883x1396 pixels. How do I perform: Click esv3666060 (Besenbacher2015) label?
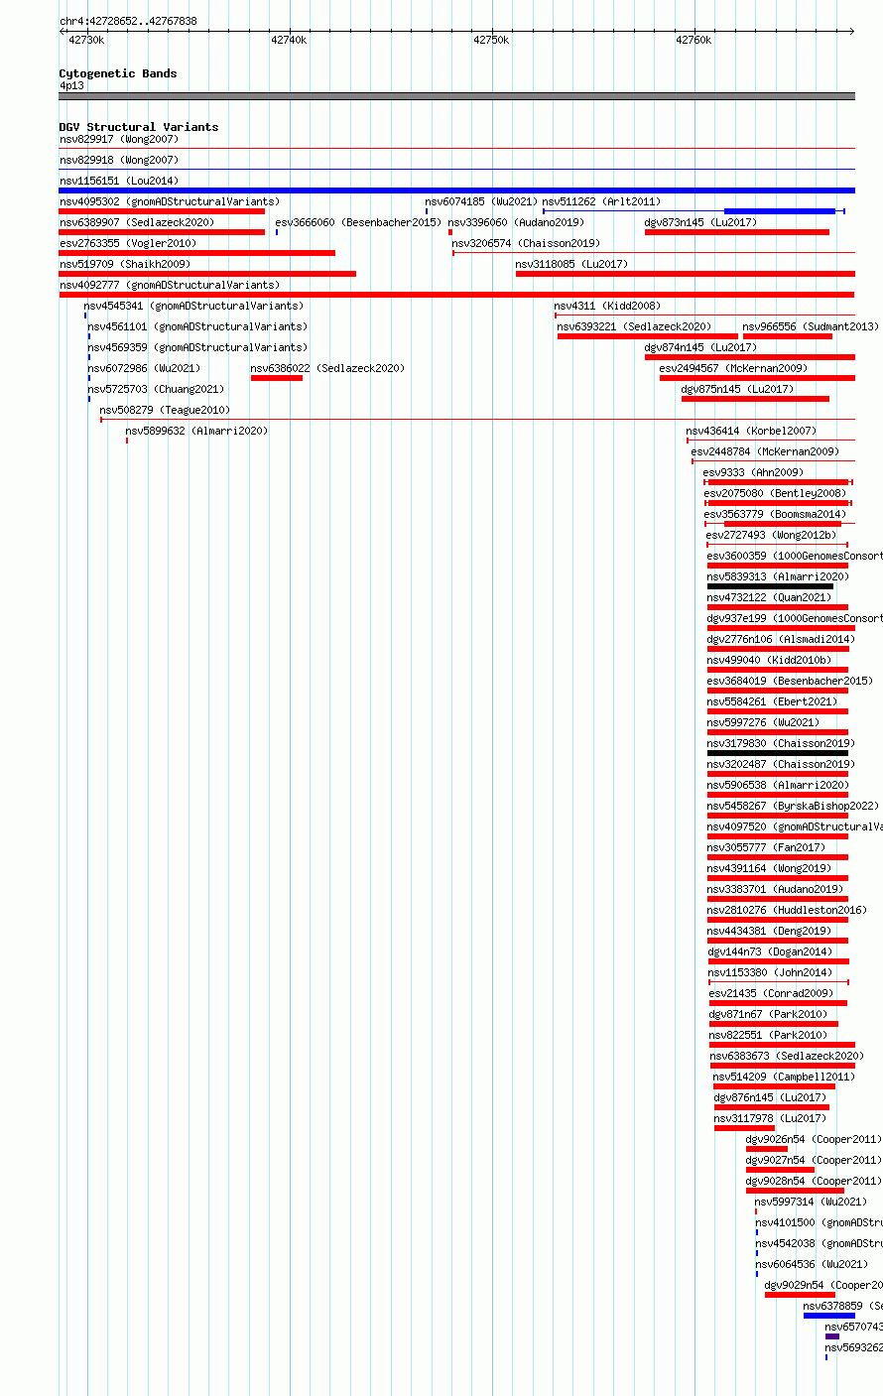point(358,222)
